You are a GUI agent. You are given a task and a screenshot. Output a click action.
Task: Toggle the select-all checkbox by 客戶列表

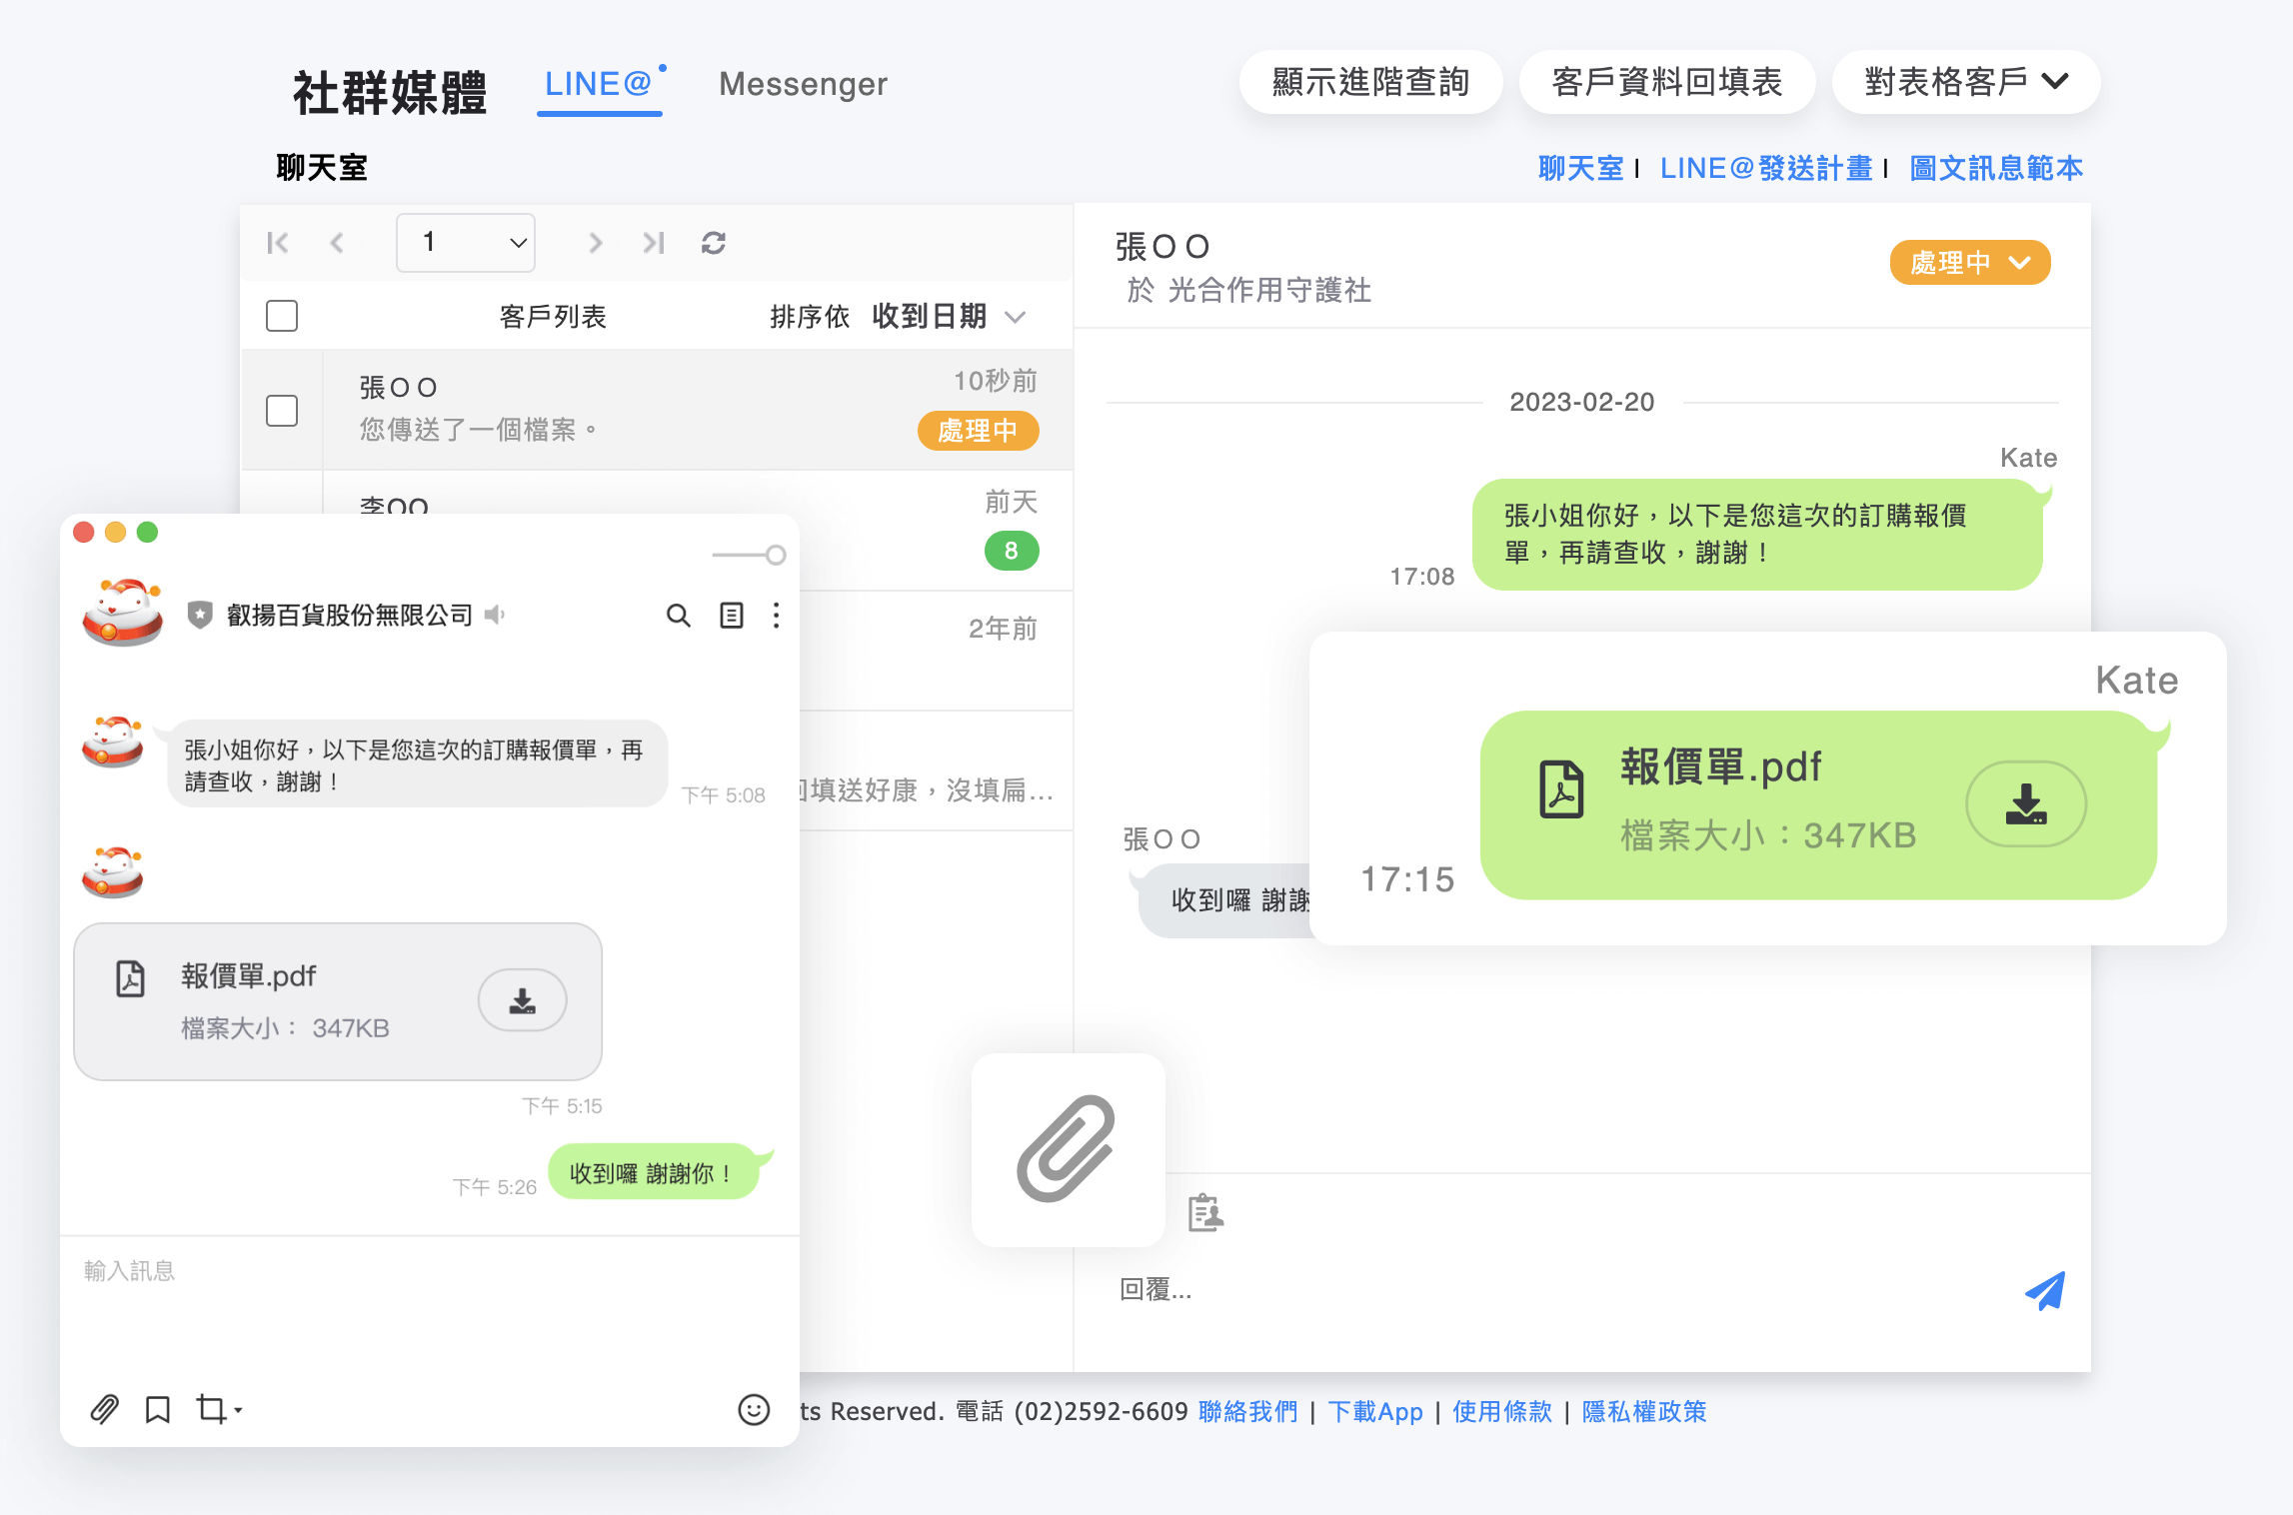[x=282, y=316]
